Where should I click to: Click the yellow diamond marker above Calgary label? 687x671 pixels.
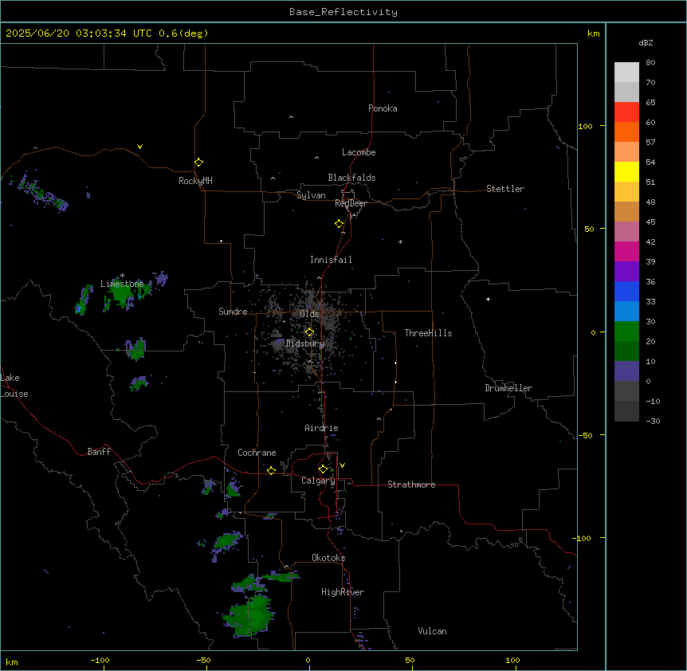click(323, 469)
